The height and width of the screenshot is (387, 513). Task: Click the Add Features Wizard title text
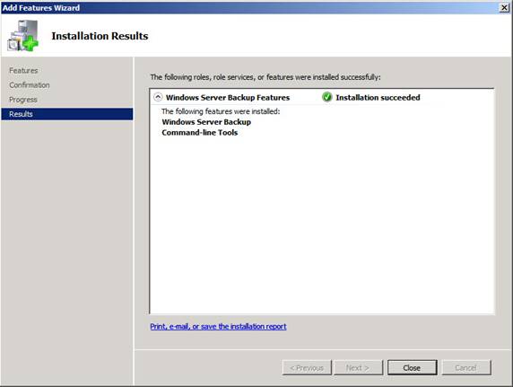click(x=41, y=8)
